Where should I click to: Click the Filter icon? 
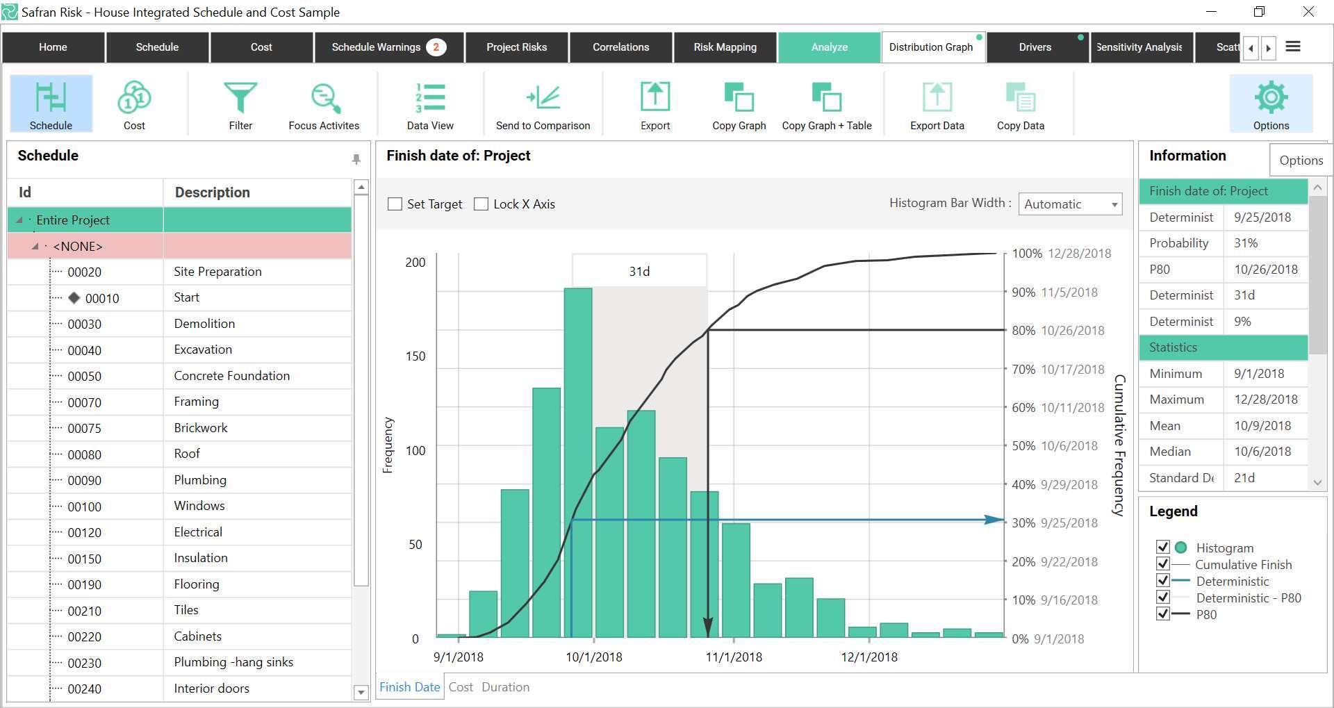coord(240,103)
